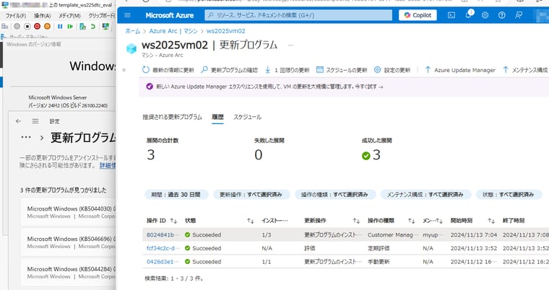
Task: Click the 1/3 install count cell
Action: click(x=267, y=234)
